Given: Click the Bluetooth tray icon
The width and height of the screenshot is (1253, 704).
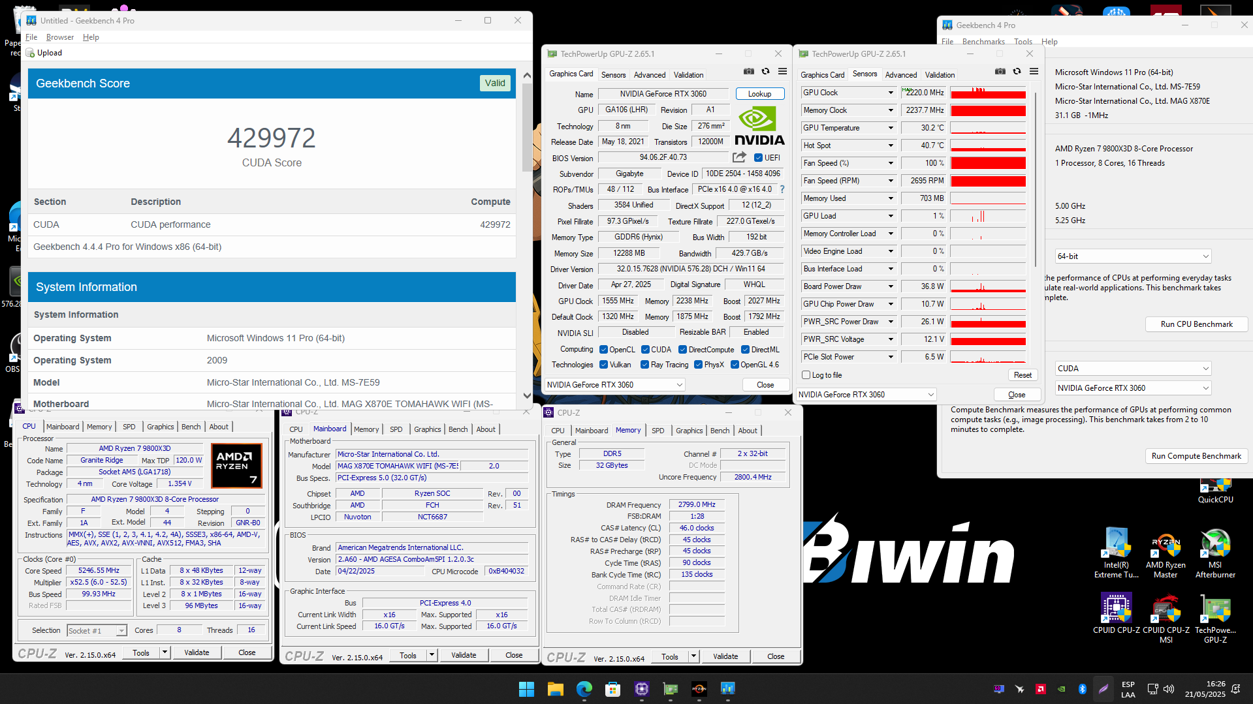Looking at the screenshot, I should tap(1082, 689).
